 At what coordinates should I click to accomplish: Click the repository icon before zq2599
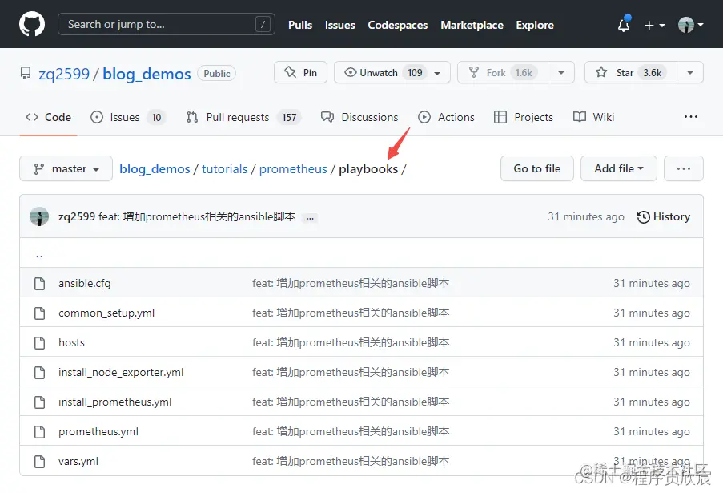point(26,73)
